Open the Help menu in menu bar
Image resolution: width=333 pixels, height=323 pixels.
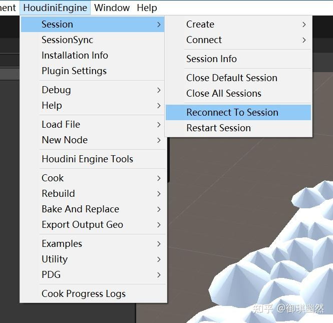point(147,8)
